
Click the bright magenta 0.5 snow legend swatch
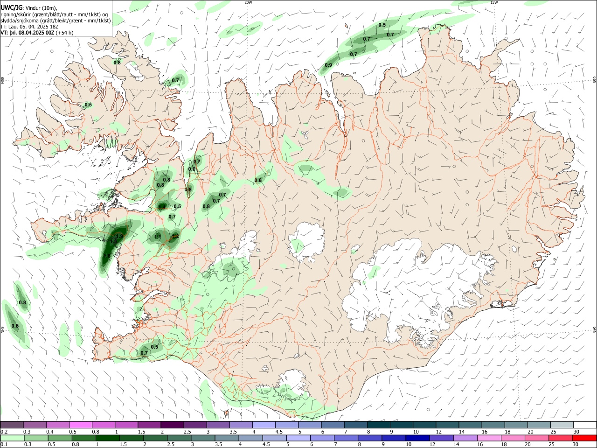(x=81, y=425)
